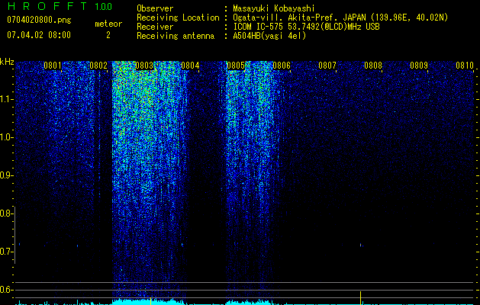Click the Ogata-vill. Akita-Pref. JAPAN location text
The image size is (480, 305).
point(299,18)
